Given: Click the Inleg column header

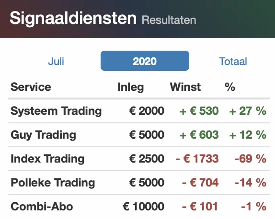Looking at the screenshot, I should [x=131, y=87].
